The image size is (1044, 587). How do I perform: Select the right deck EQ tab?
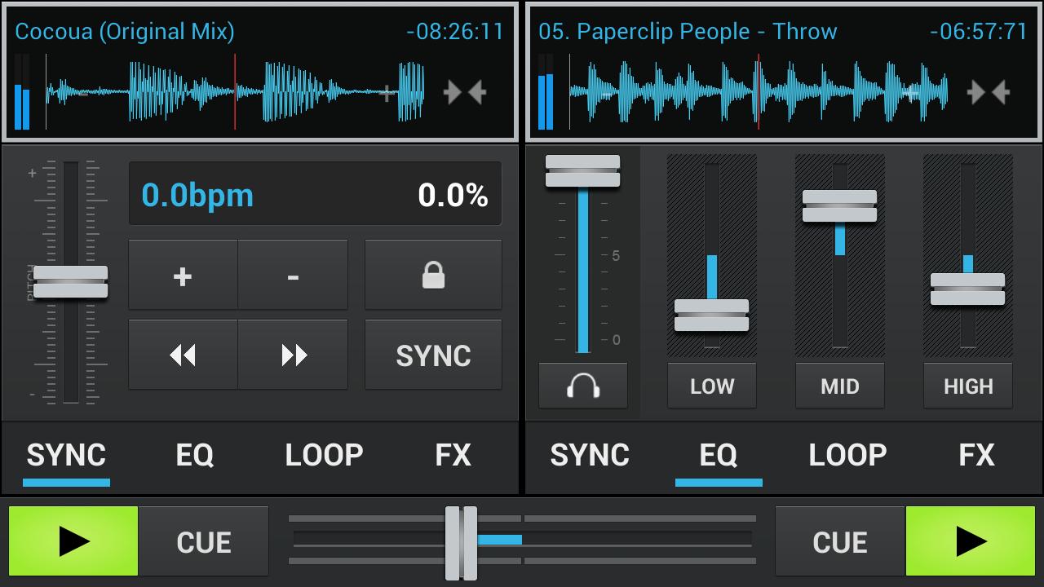pos(719,455)
